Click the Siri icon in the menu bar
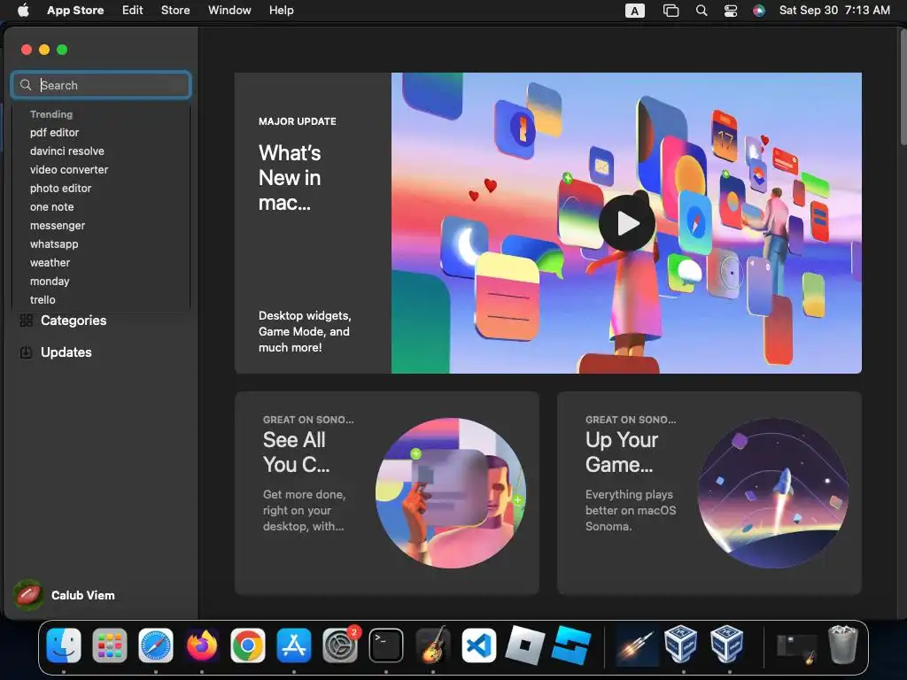 point(759,11)
